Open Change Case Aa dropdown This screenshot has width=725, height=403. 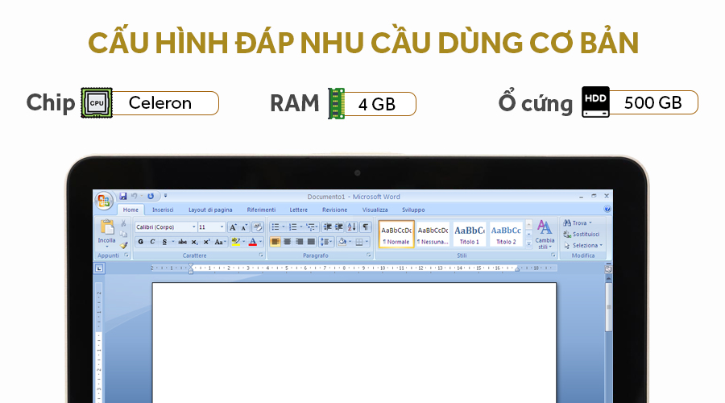coord(221,242)
